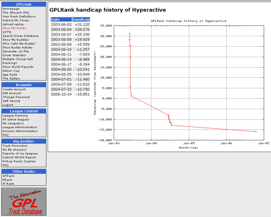Image resolution: width=271 pixels, height=217 pixels.
Task: View Show Buddy Activity
Action: 18,47
